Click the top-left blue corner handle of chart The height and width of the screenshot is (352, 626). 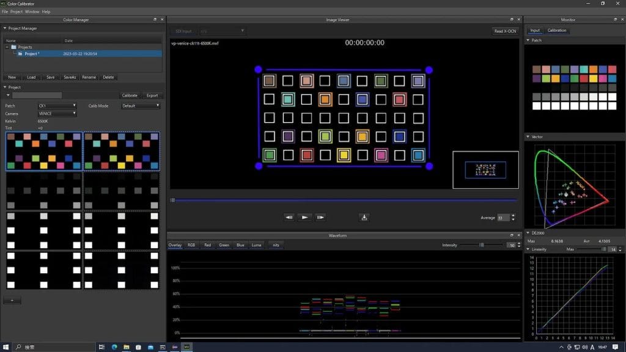click(x=258, y=70)
